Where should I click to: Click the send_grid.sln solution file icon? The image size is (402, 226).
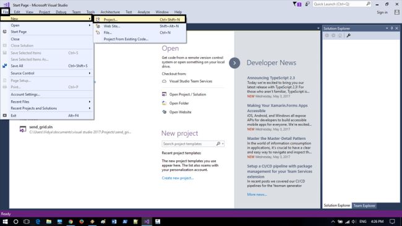[23, 129]
